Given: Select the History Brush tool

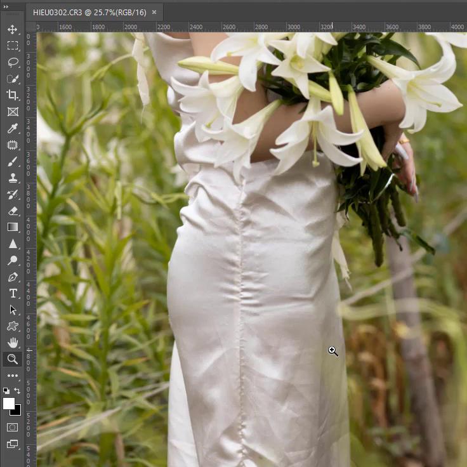Looking at the screenshot, I should [x=12, y=195].
